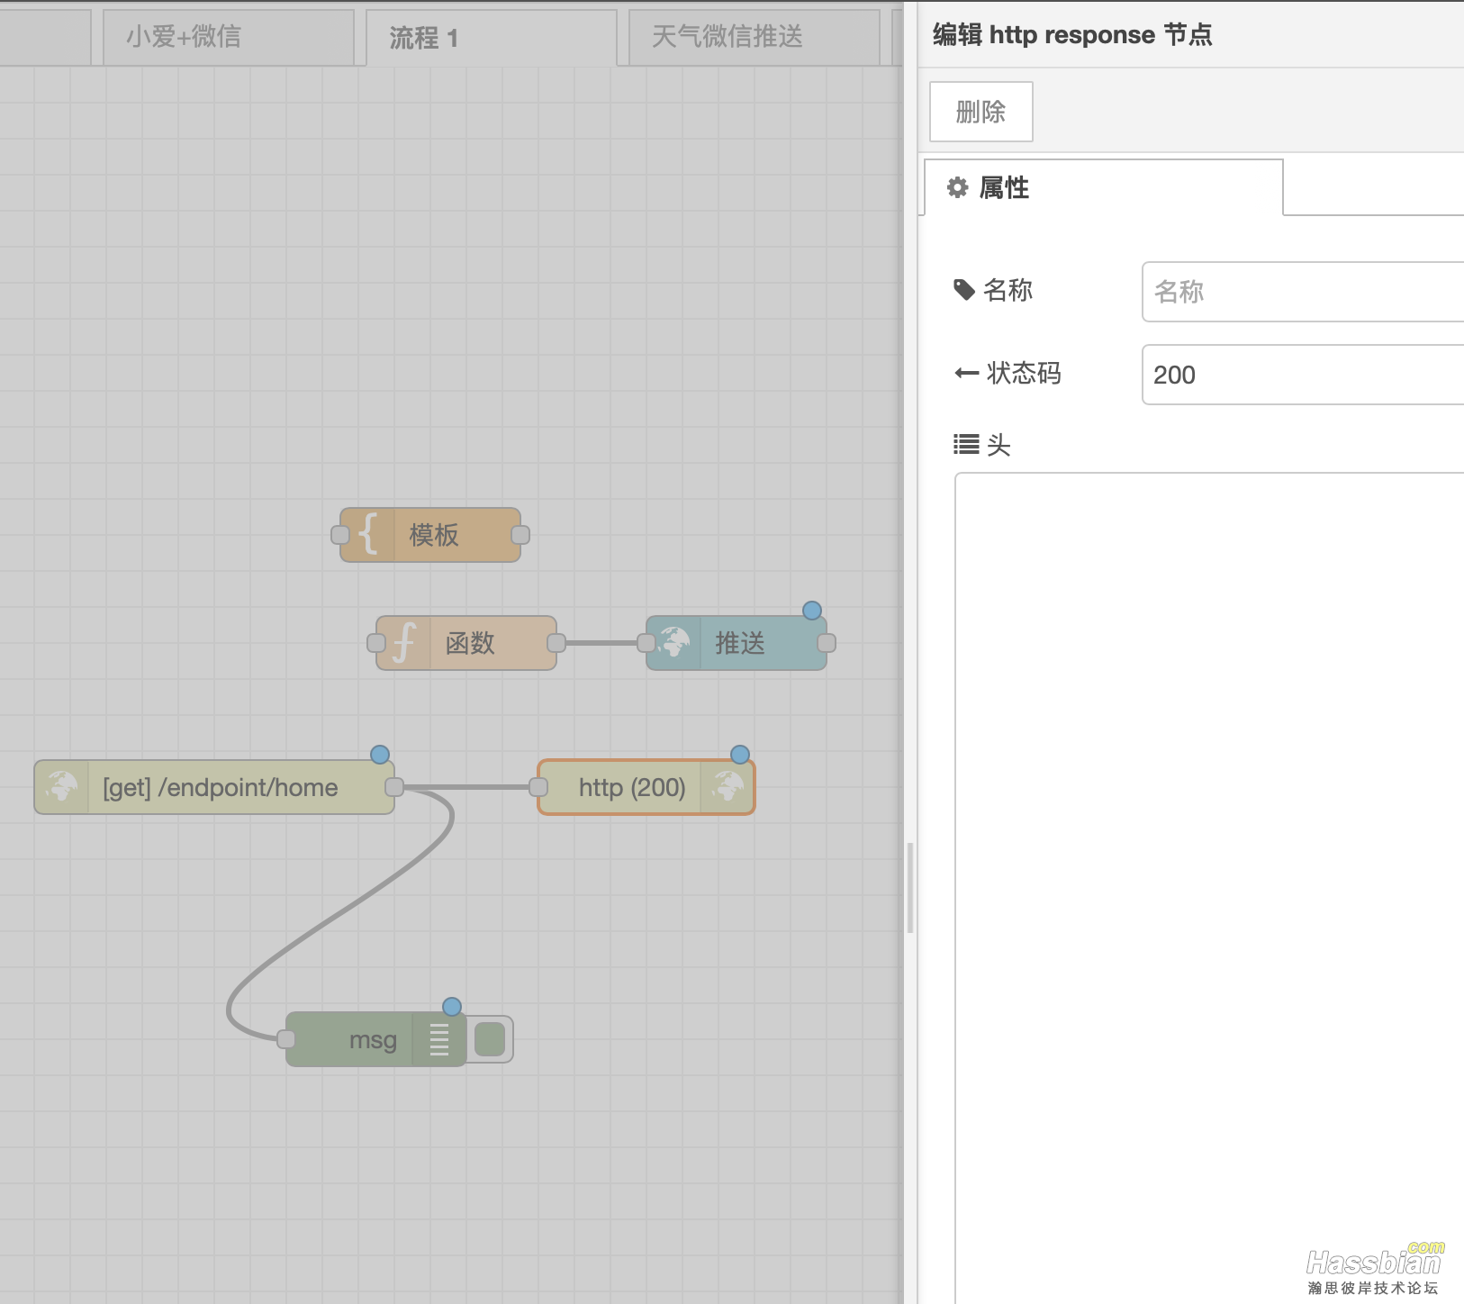Select the 模板 template node
Screen dimensions: 1464x1304
click(430, 535)
